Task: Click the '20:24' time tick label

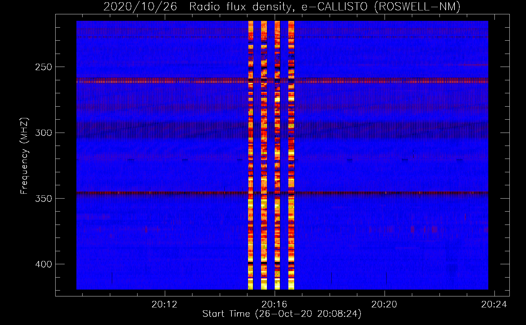Action: click(x=494, y=304)
